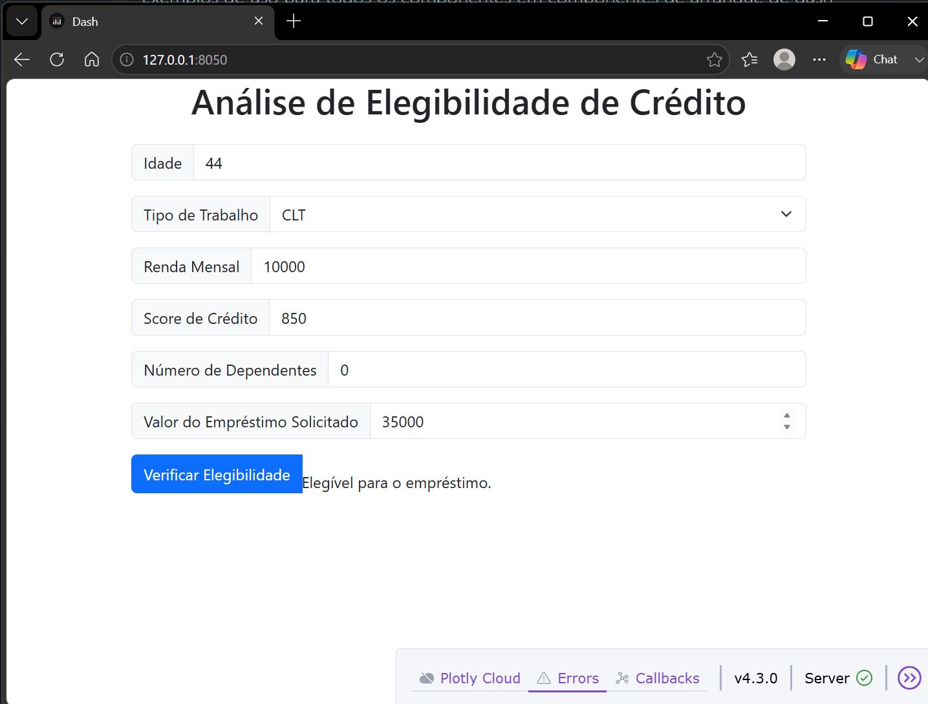Image resolution: width=928 pixels, height=704 pixels.
Task: Decrease loan value with down stepper arrow
Action: pyautogui.click(x=787, y=427)
